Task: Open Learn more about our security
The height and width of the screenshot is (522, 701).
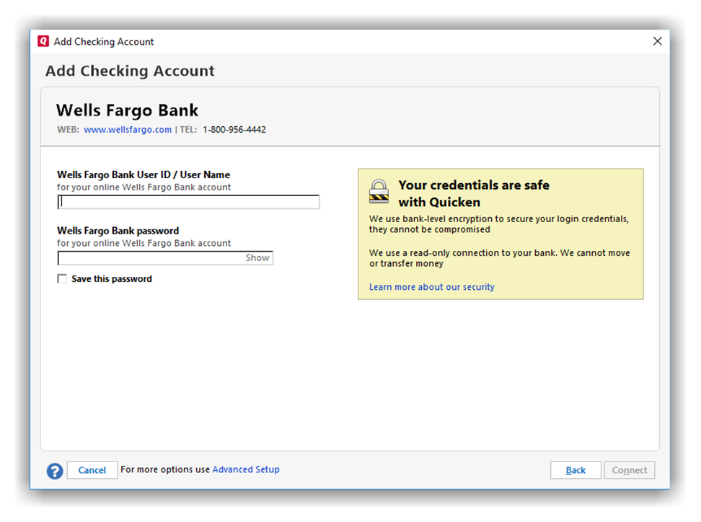Action: 431,287
